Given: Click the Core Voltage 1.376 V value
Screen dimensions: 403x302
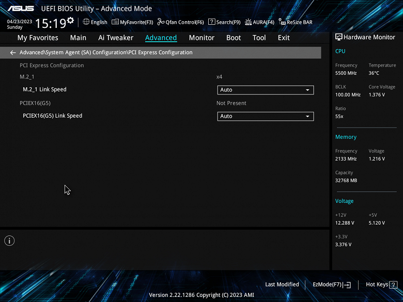Looking at the screenshot, I should point(377,95).
